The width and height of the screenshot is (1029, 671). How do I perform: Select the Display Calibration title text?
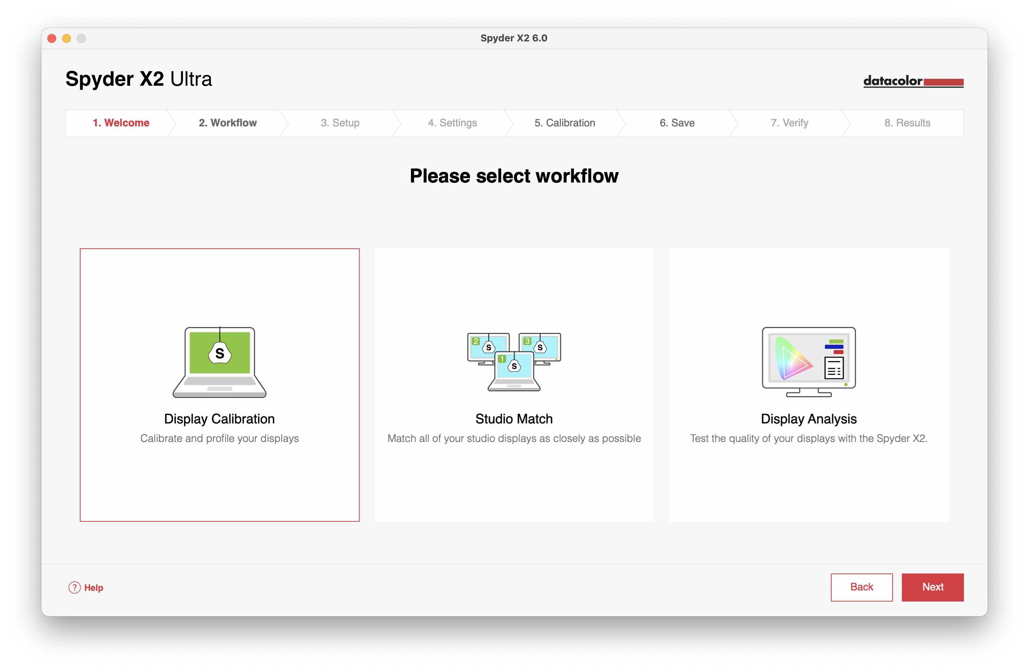pos(219,419)
